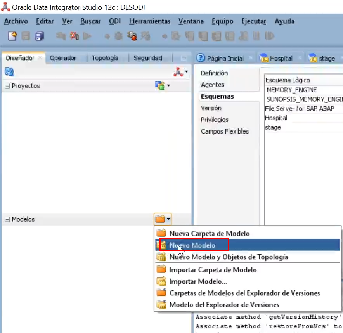
Task: Open the Versión section
Action: tap(211, 108)
